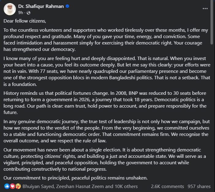Click the red heart Love reaction icon
This screenshot has height=192, width=215.
(12, 186)
